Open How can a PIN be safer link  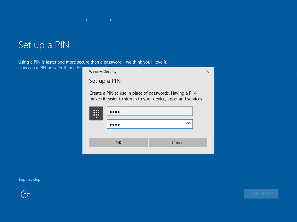(51, 68)
